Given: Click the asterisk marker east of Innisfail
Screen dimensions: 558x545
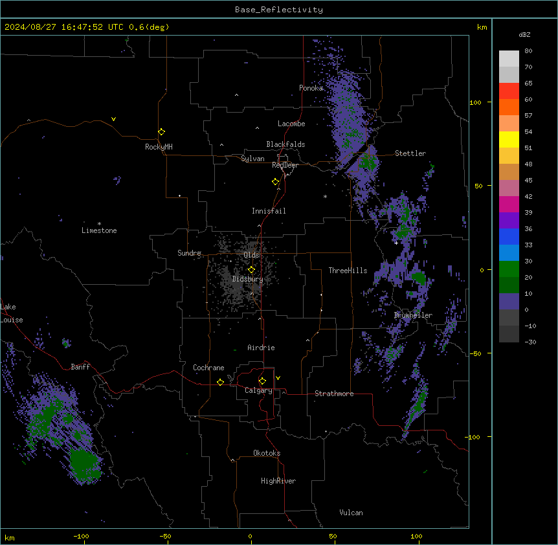Looking at the screenshot, I should point(325,196).
